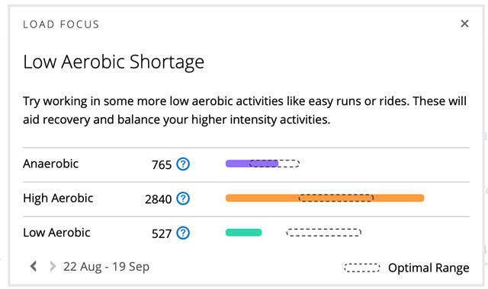Click the Optimal Range legend icon

(x=362, y=268)
